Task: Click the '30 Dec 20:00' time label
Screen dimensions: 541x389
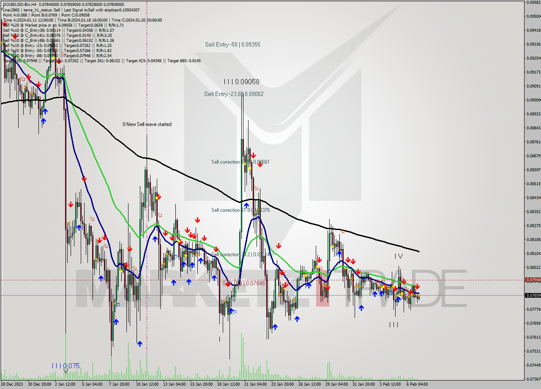Action: (39, 384)
